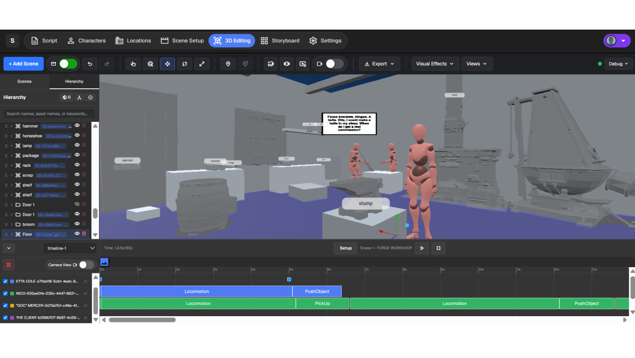Click the add camera icon
635x358 pixels.
(x=271, y=64)
